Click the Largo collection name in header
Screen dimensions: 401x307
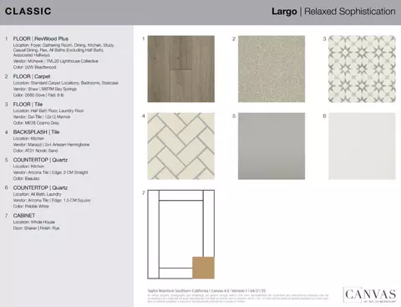pyautogui.click(x=284, y=12)
